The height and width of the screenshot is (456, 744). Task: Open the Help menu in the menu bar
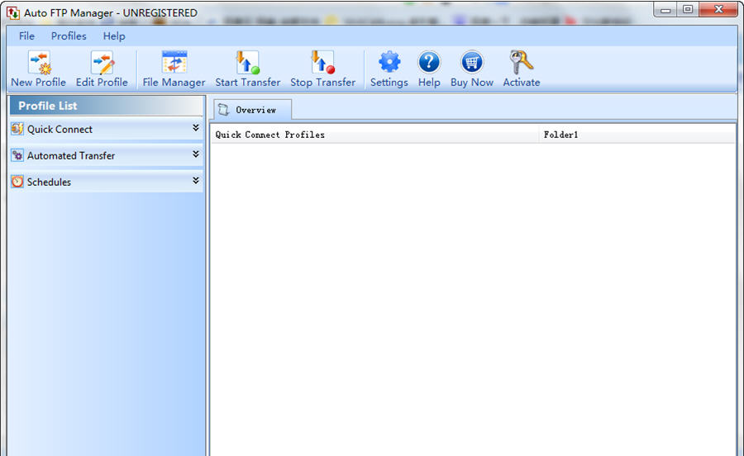[x=114, y=36]
